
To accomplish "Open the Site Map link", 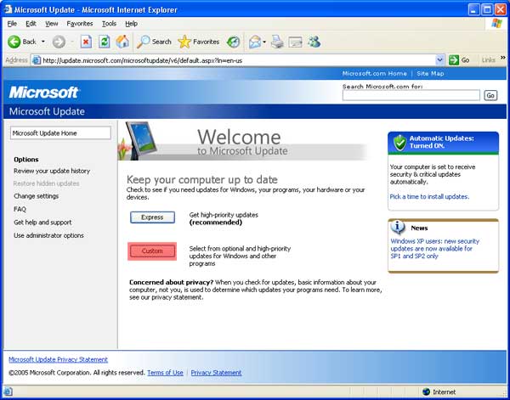I will (x=430, y=73).
